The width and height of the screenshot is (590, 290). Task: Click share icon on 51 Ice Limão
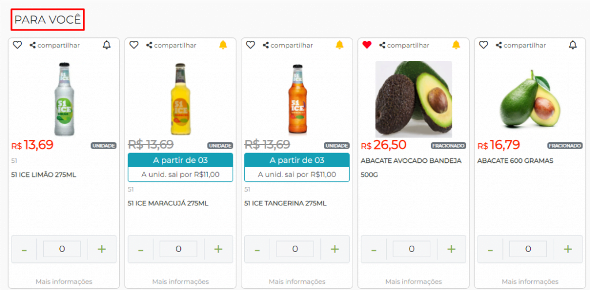tap(55, 45)
